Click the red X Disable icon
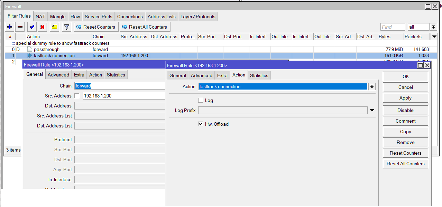The image size is (442, 207). click(x=42, y=27)
